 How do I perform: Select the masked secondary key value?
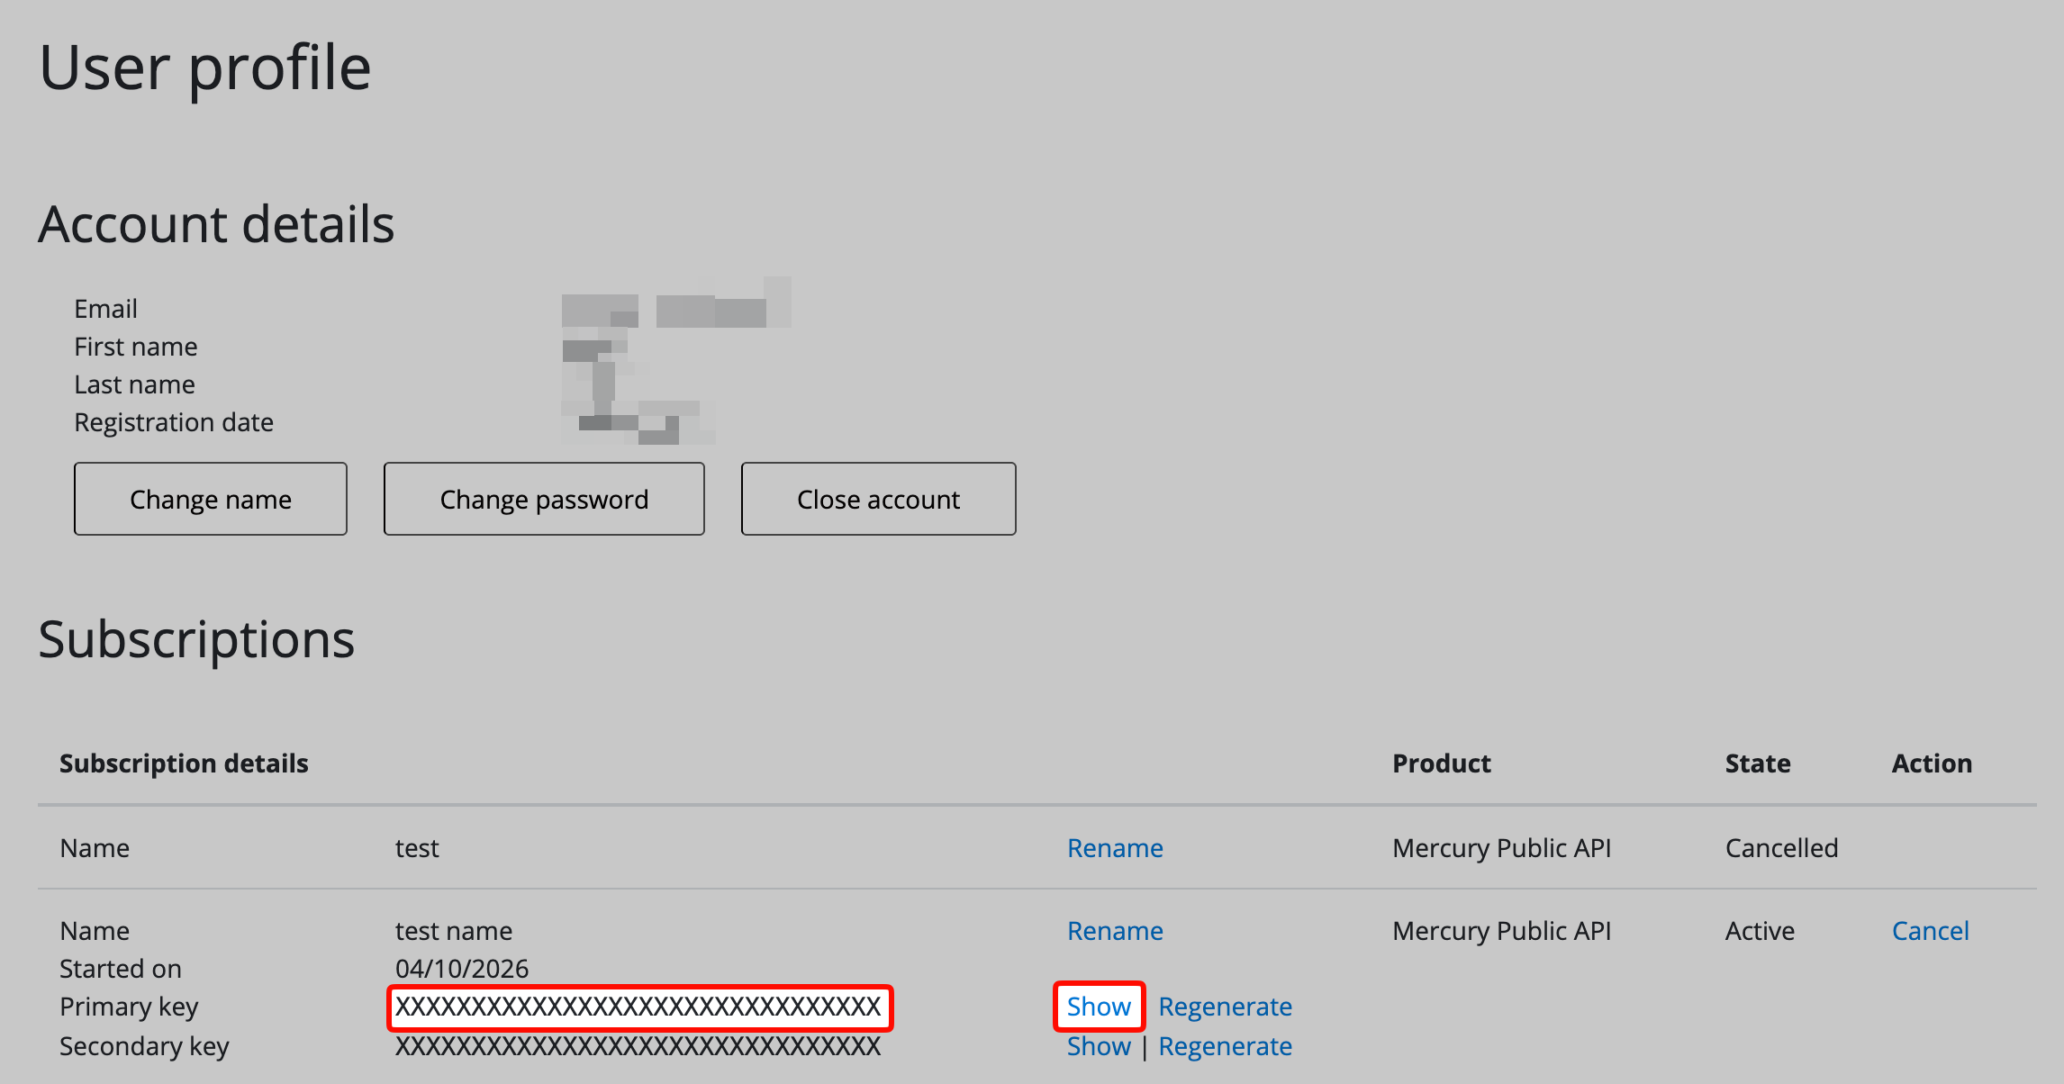click(x=638, y=1046)
